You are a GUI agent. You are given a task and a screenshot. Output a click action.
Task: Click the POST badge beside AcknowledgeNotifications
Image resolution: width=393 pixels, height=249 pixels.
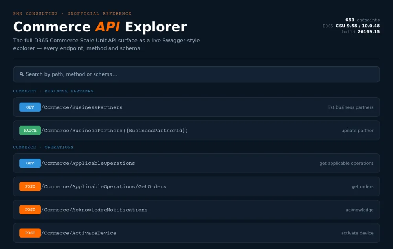[30, 210]
